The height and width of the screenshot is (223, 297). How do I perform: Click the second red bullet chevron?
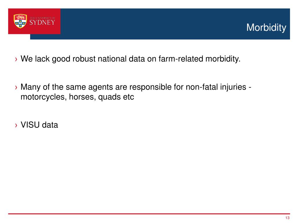(x=16, y=87)
